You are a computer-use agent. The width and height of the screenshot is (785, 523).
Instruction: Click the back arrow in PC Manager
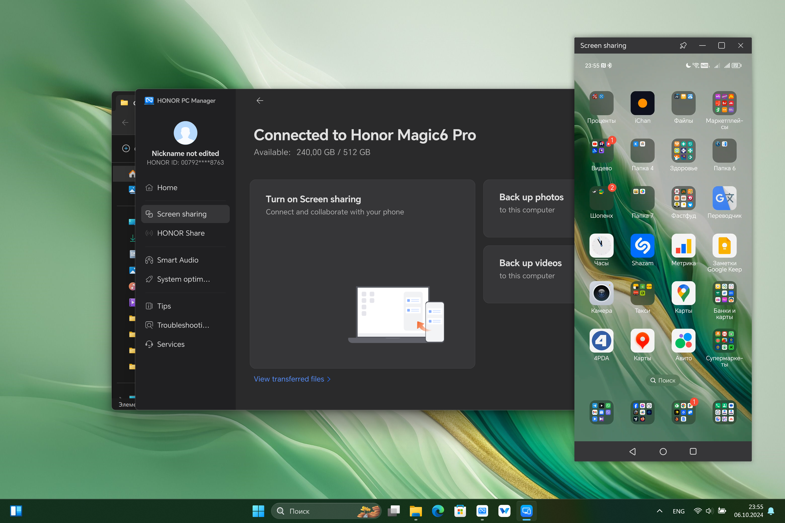tap(260, 100)
